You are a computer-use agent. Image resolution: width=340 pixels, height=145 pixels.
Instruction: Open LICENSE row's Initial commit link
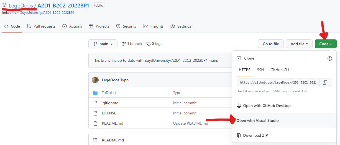click(185, 113)
